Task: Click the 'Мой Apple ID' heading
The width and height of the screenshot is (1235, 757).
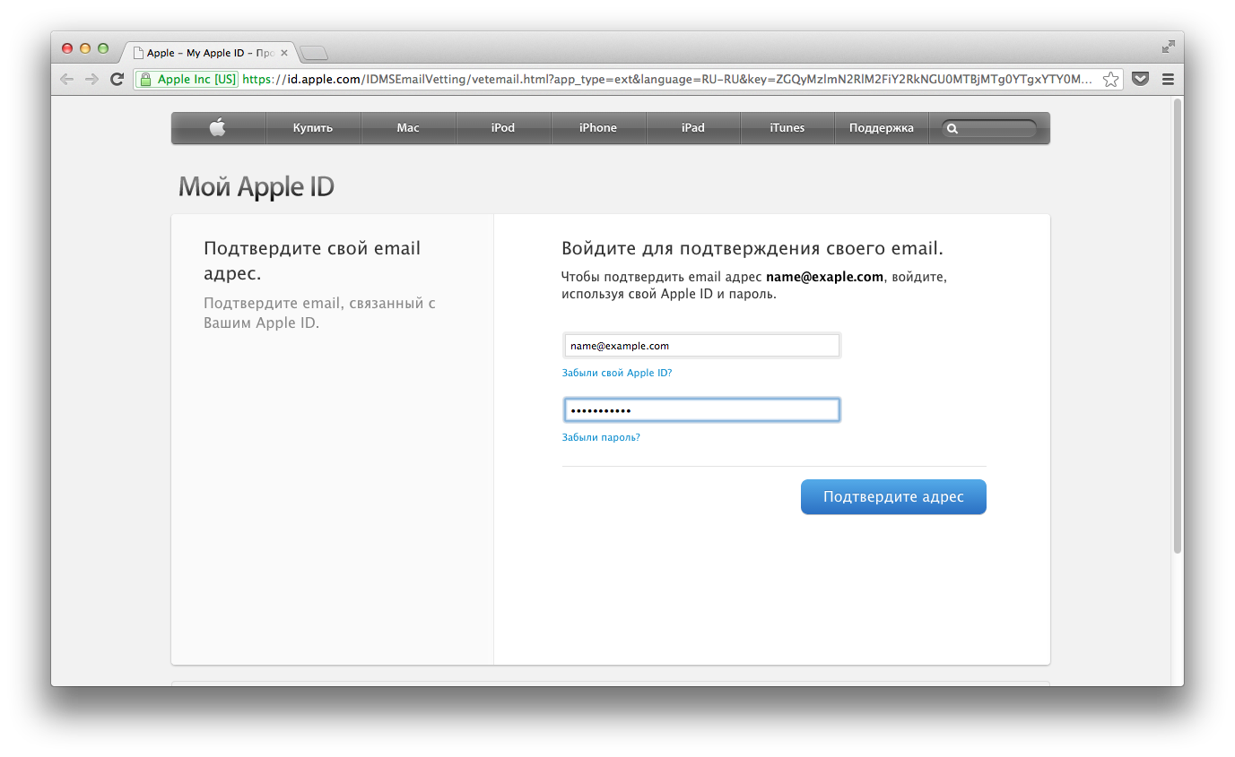Action: click(257, 187)
